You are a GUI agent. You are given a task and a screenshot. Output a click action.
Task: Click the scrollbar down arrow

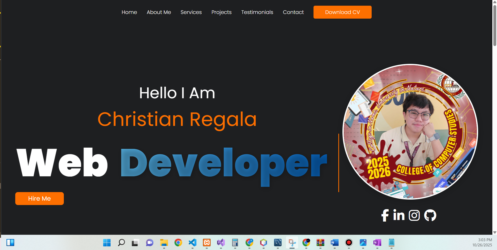pos(495,232)
